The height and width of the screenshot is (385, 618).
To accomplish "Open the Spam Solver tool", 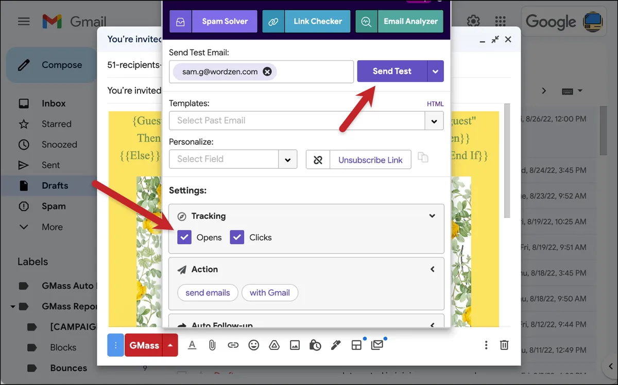I will 225,22.
